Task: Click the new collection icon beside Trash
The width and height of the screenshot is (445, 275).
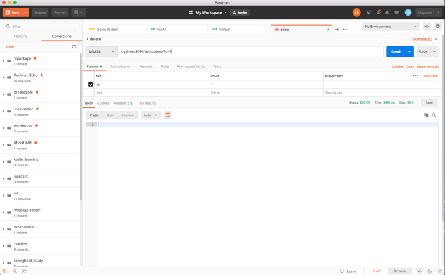Action: pos(75,47)
